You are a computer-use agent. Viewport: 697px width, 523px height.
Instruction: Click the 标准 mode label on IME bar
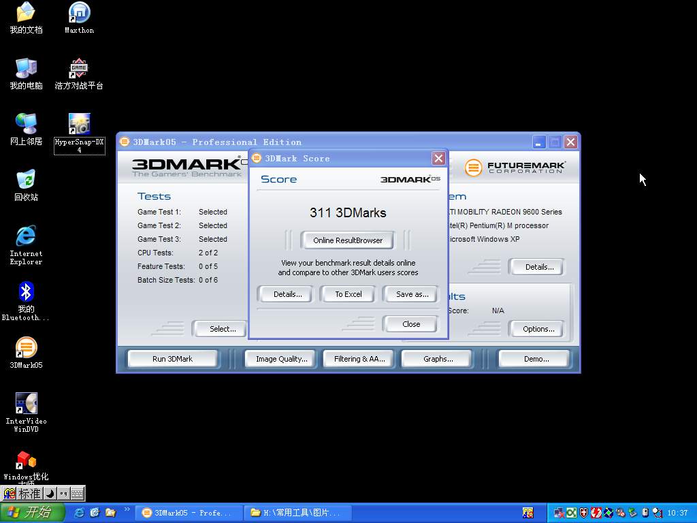30,493
